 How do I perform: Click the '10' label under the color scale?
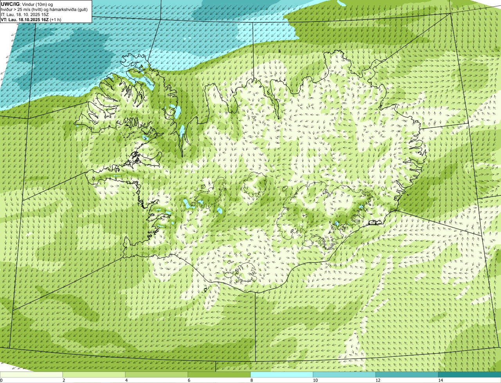pyautogui.click(x=315, y=380)
